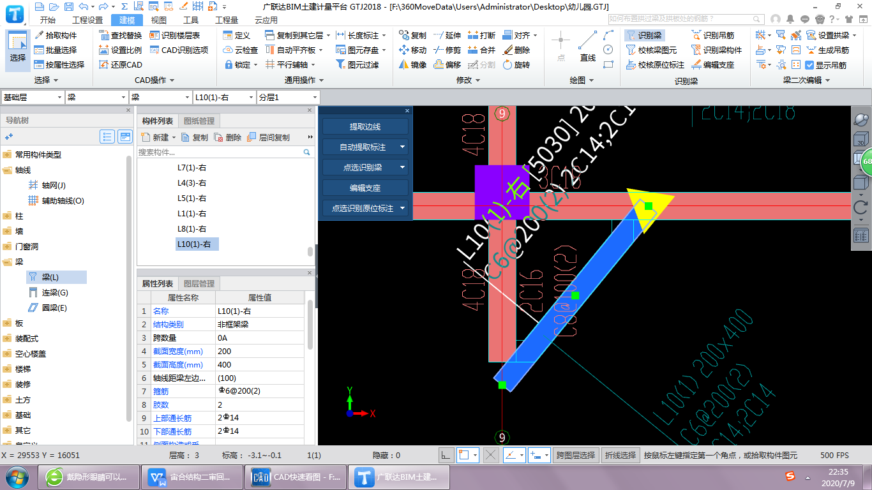Image resolution: width=872 pixels, height=490 pixels.
Task: Click the 复制 copy tool in 修改 group
Action: (412, 35)
